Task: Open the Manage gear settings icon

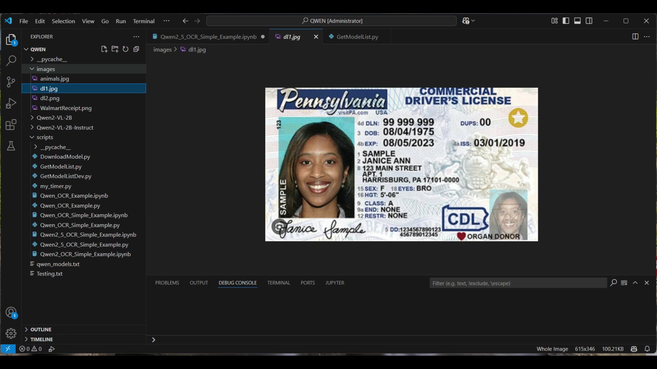Action: coord(11,333)
